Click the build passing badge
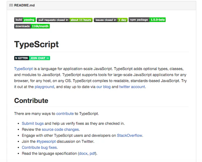 pyautogui.click(x=25, y=20)
